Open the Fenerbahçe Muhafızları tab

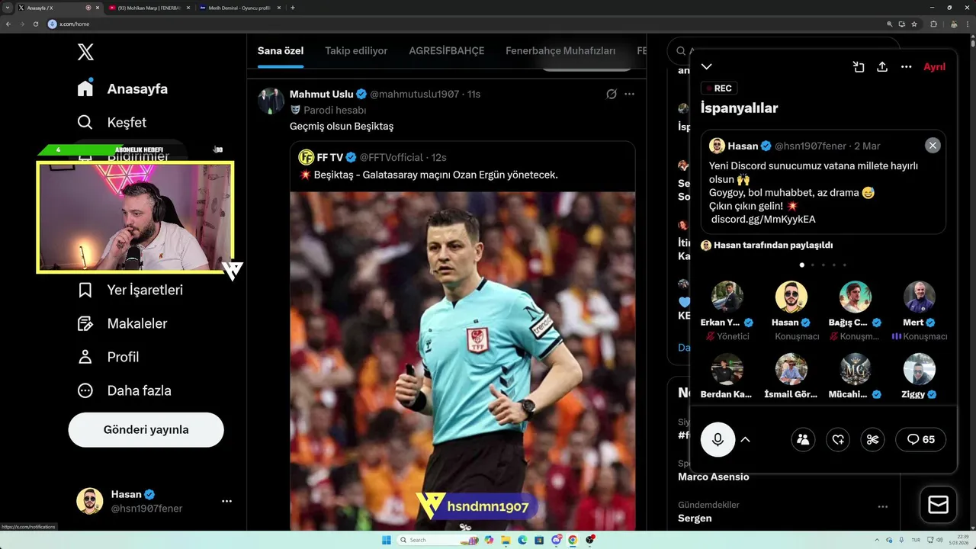(560, 51)
